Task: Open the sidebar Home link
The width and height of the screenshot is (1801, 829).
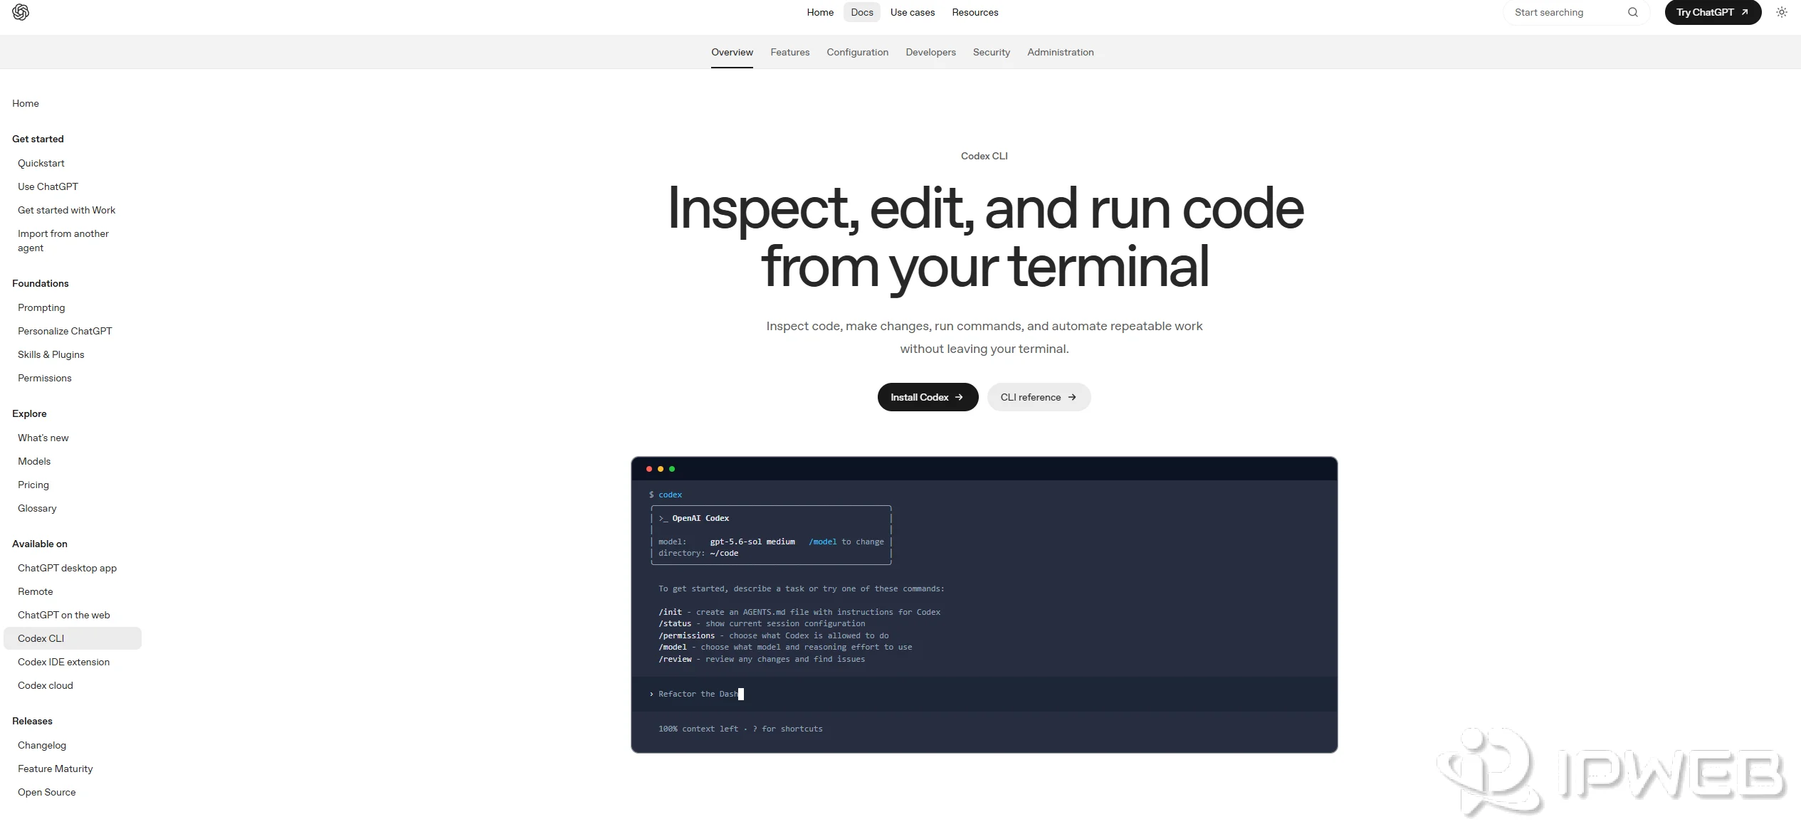Action: coord(26,103)
